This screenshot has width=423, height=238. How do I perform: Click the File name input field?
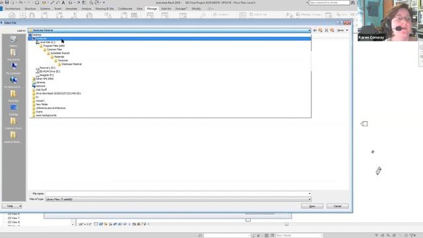tap(176, 194)
